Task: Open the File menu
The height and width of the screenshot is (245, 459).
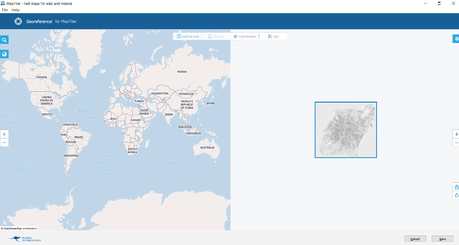Action: pyautogui.click(x=4, y=10)
